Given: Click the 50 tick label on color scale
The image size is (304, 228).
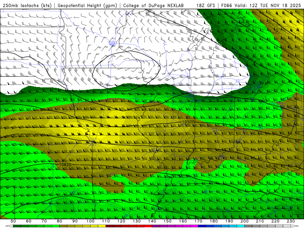Looking at the screenshot, I should pos(13,221).
